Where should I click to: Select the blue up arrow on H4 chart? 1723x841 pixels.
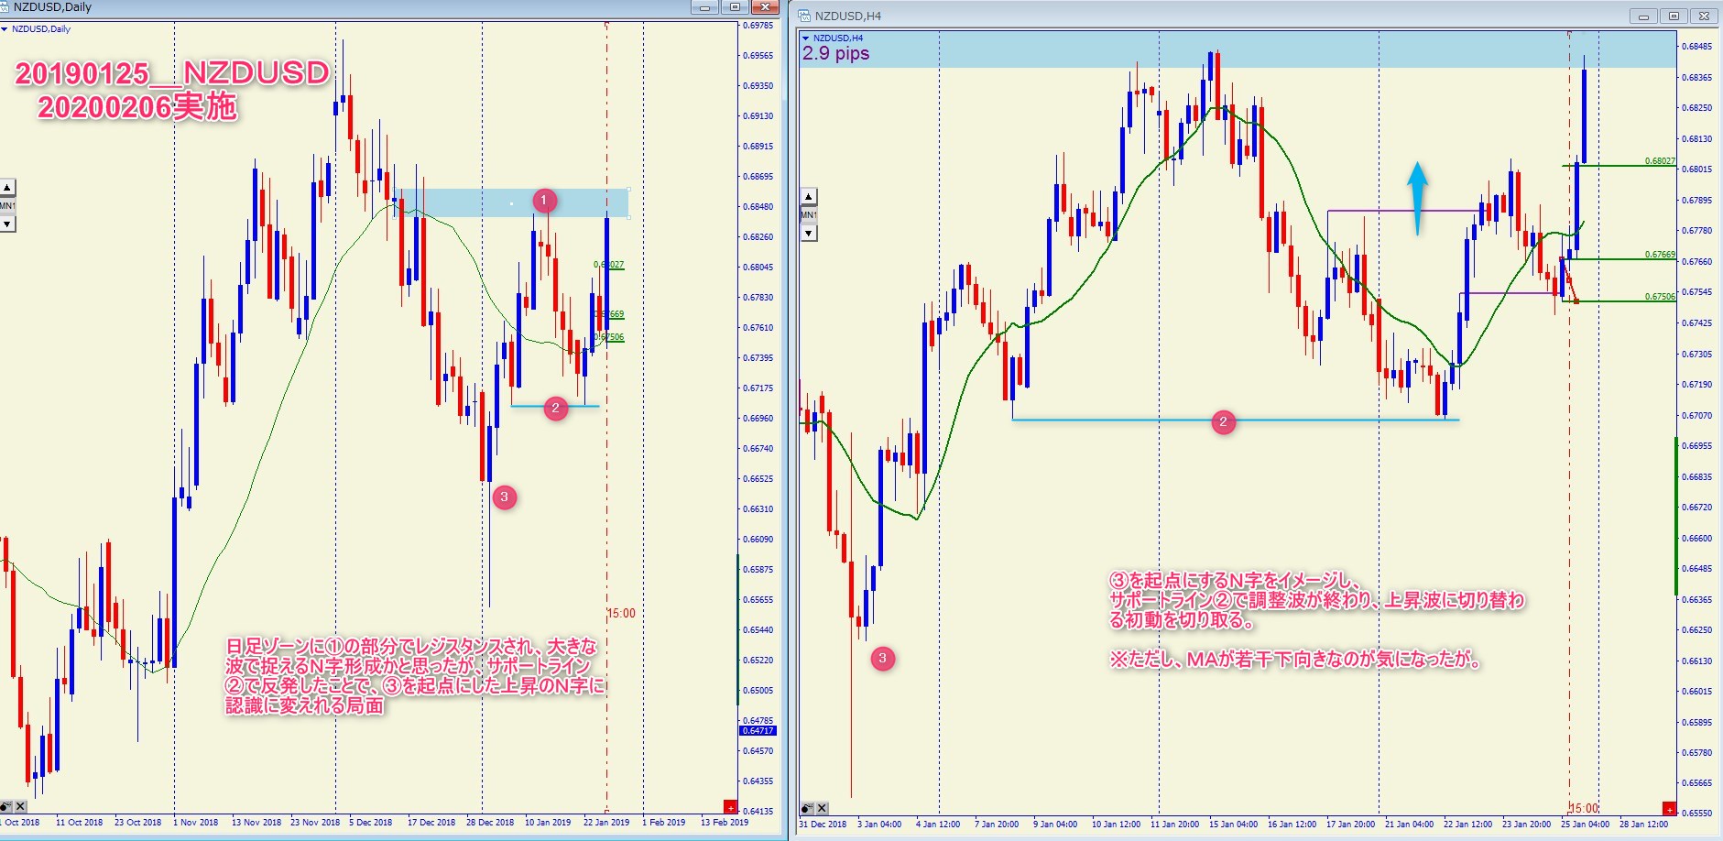1417,197
